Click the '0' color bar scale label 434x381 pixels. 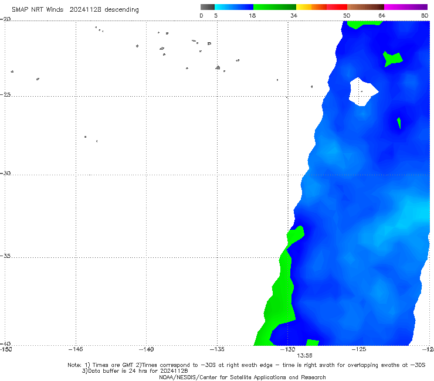(x=201, y=15)
